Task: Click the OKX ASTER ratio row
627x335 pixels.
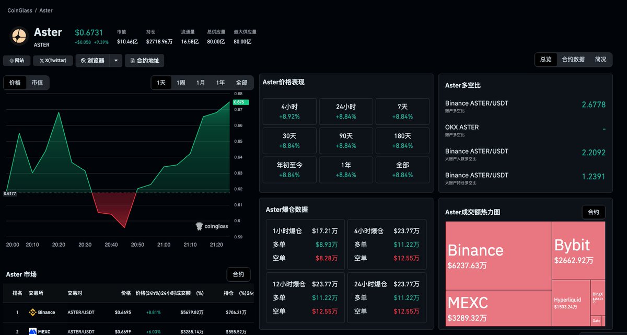Action: coord(525,130)
